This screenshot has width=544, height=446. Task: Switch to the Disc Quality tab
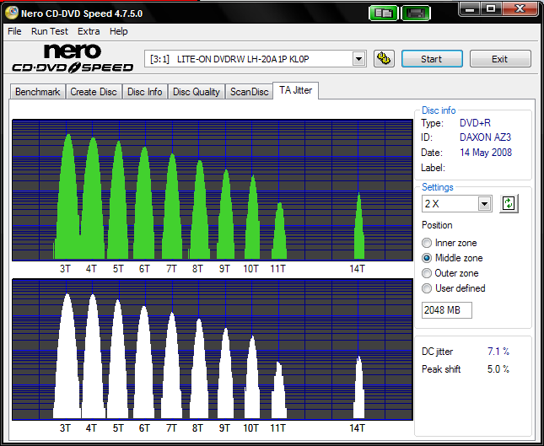pos(197,92)
